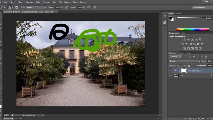Open the Okno menu

[75, 2]
